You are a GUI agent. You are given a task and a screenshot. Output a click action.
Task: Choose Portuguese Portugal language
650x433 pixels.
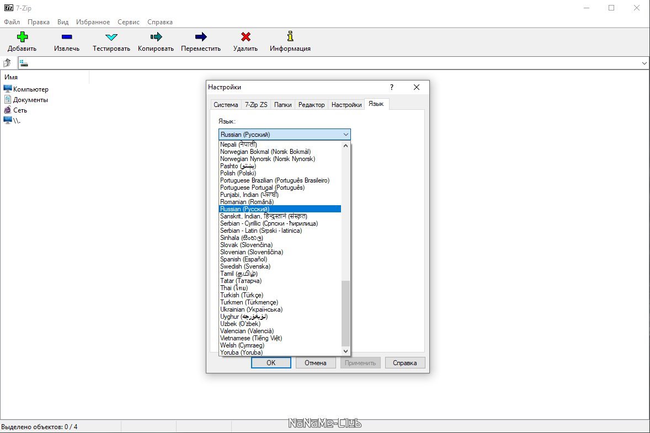coord(280,188)
